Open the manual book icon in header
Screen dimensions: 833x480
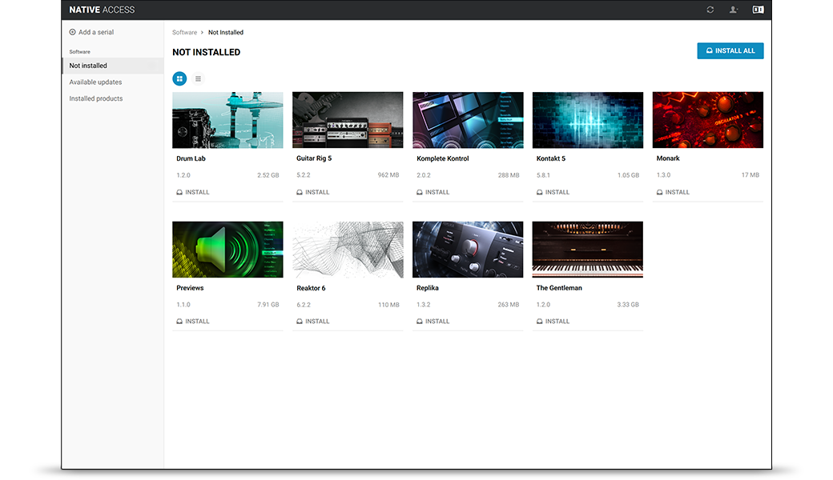(x=758, y=10)
